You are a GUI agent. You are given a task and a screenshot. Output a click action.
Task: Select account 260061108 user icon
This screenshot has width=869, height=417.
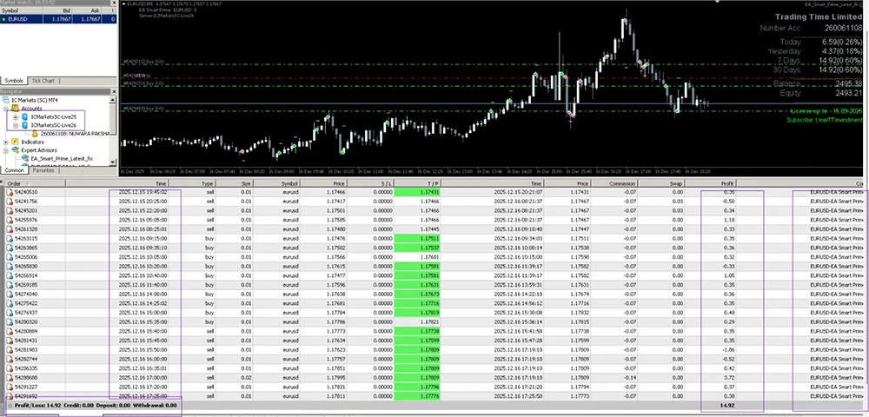pyautogui.click(x=33, y=134)
